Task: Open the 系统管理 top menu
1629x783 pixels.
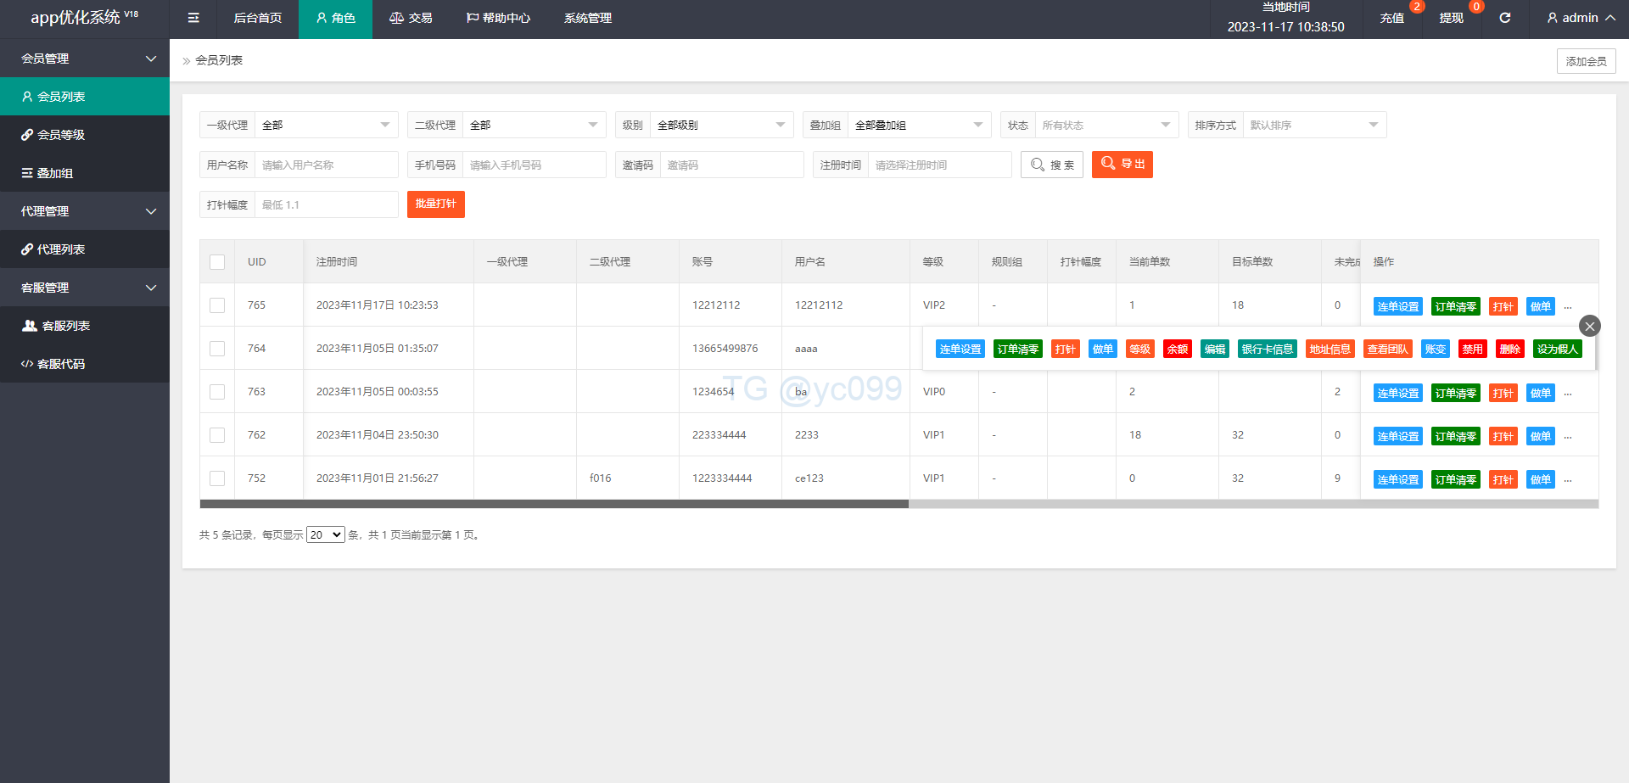Action: tap(587, 18)
